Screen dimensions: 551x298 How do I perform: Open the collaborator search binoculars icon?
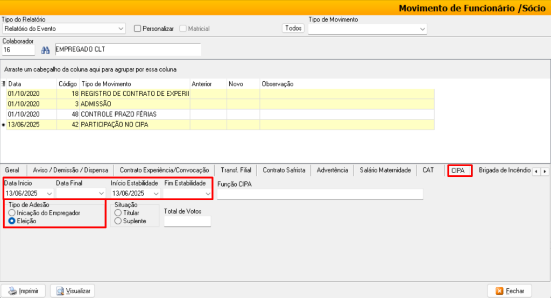tap(45, 50)
